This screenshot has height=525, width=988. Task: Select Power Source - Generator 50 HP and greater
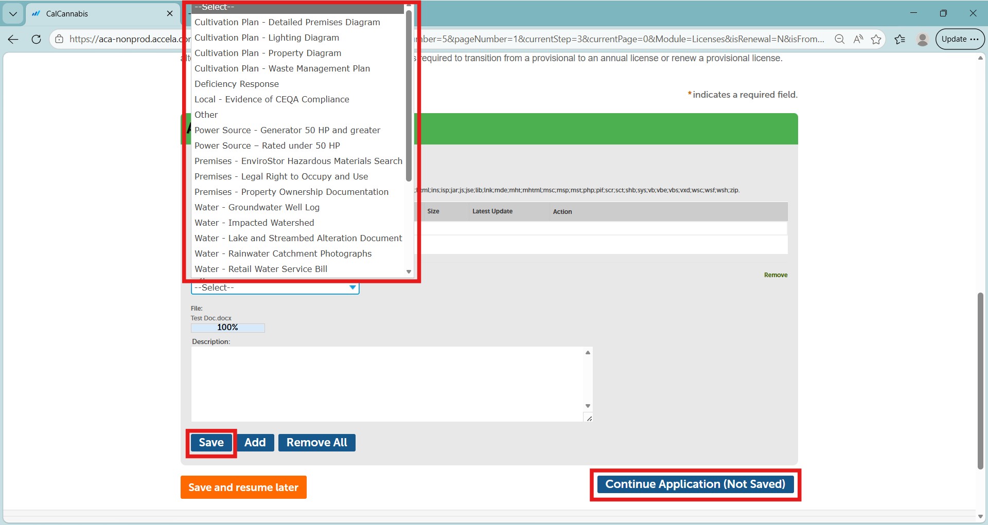[x=298, y=130]
